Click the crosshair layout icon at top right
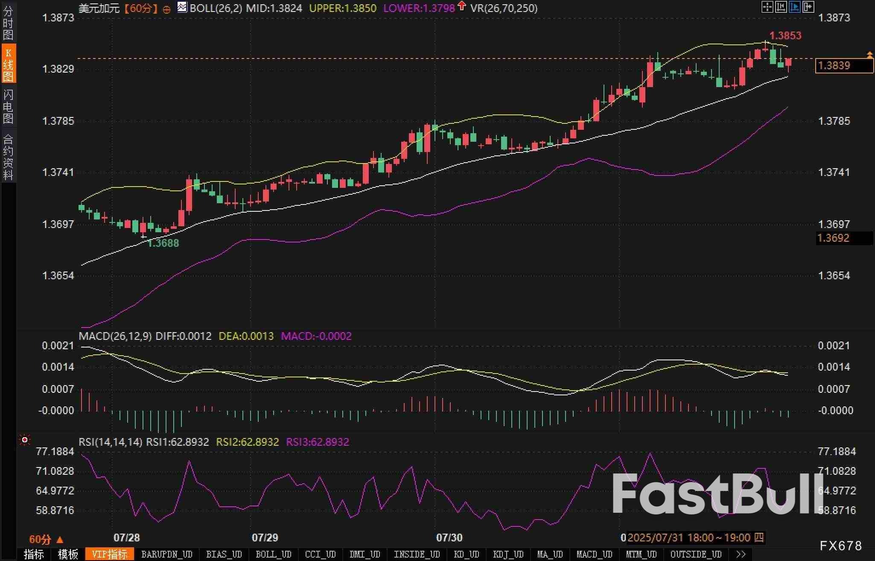Image resolution: width=875 pixels, height=561 pixels. (767, 7)
